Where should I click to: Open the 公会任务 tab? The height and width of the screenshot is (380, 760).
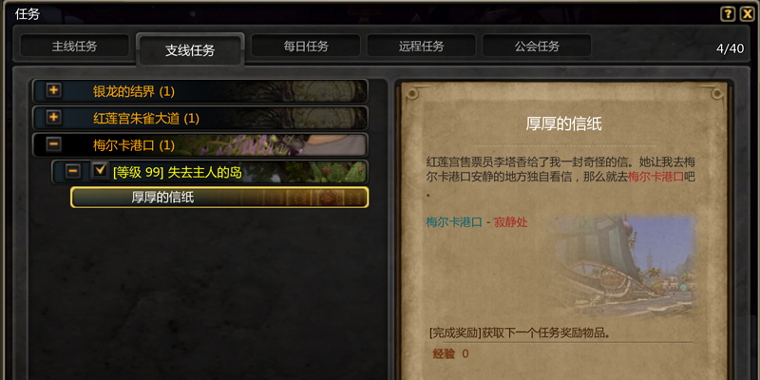537,46
